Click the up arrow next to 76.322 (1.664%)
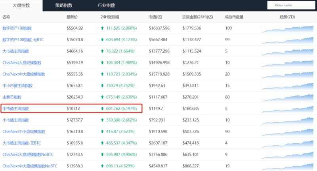The image size is (317, 171). click(103, 51)
